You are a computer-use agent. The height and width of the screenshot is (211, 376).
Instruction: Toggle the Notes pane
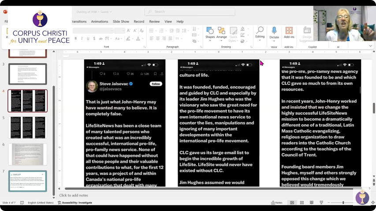[277, 203]
